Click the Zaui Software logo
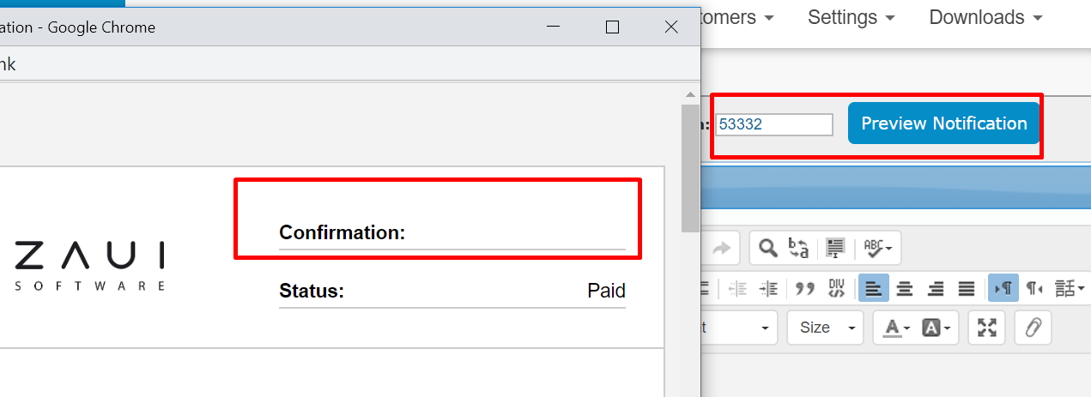 click(90, 266)
